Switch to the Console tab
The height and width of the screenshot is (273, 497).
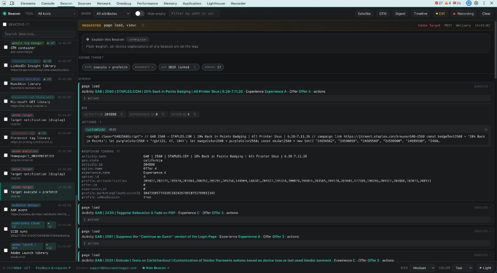[x=48, y=3]
